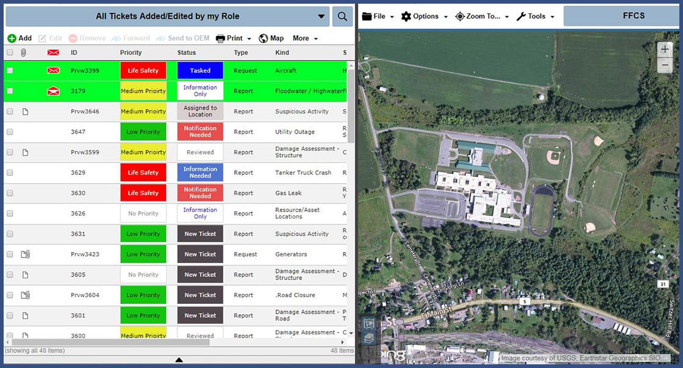Sort tickets by Priority column header
The height and width of the screenshot is (368, 683).
131,53
